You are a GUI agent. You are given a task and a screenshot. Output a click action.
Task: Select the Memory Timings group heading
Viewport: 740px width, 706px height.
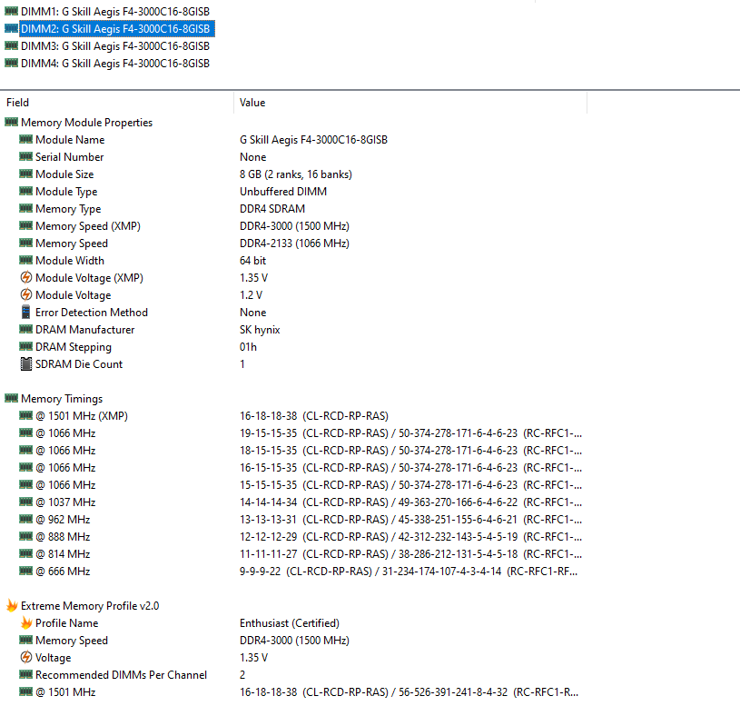pyautogui.click(x=62, y=399)
